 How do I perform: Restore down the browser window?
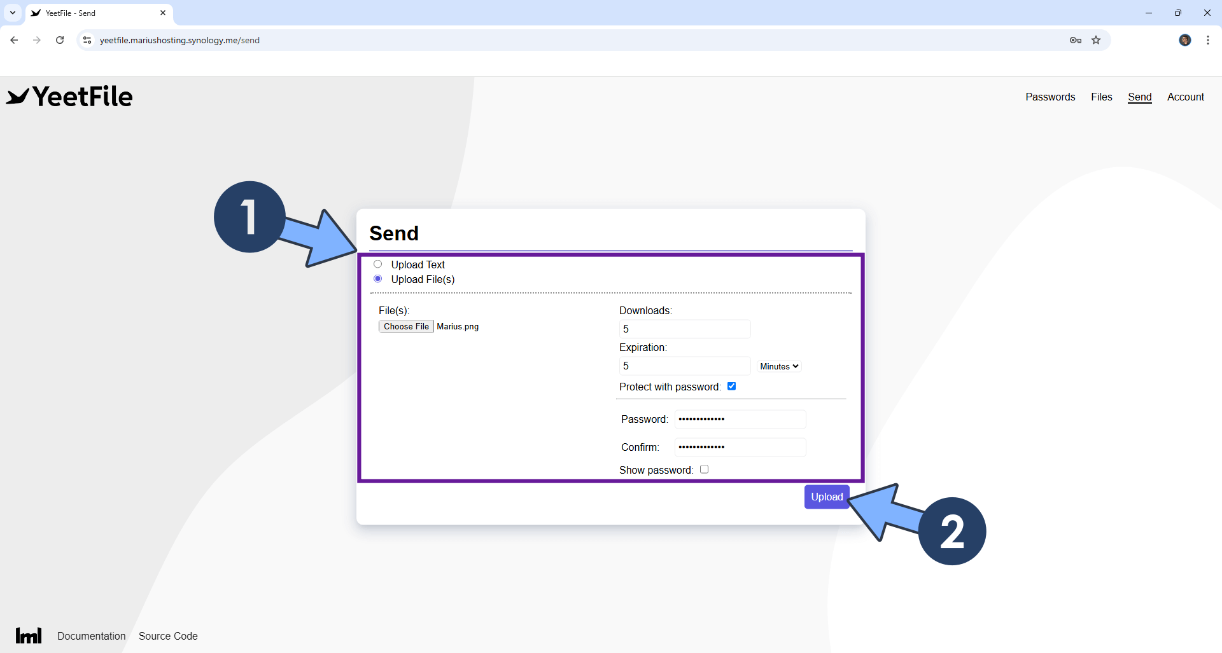click(x=1178, y=13)
